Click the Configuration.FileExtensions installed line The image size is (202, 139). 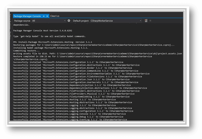pyautogui.click(x=78, y=76)
